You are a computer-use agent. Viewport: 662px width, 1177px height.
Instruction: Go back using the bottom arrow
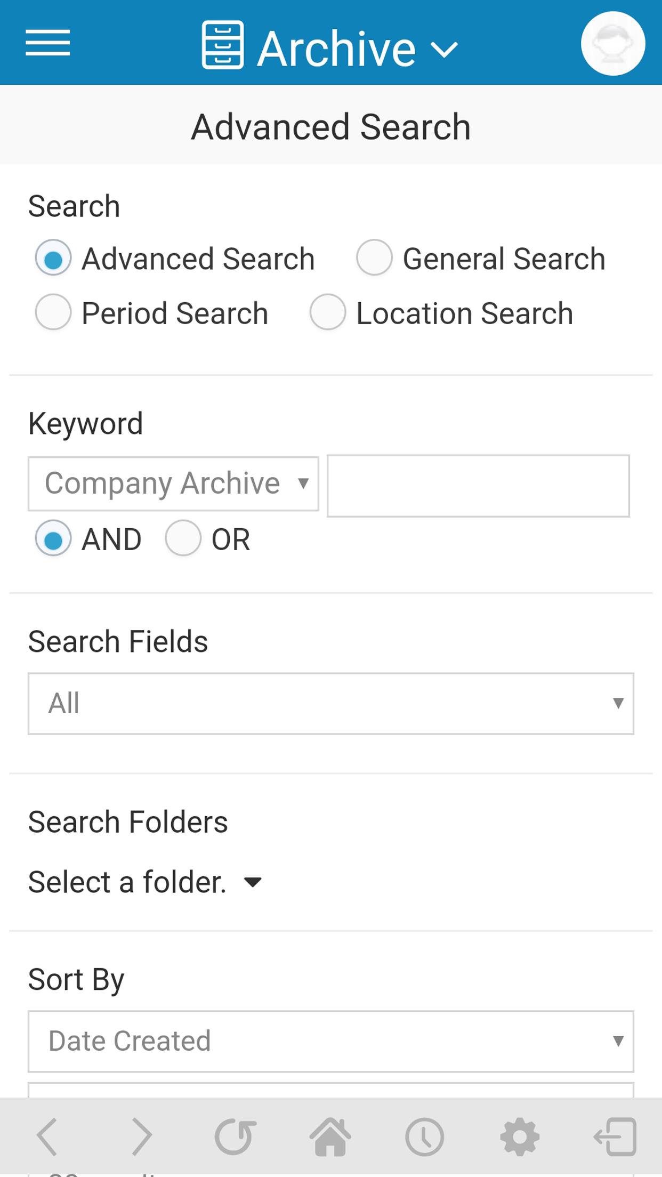pyautogui.click(x=47, y=1136)
